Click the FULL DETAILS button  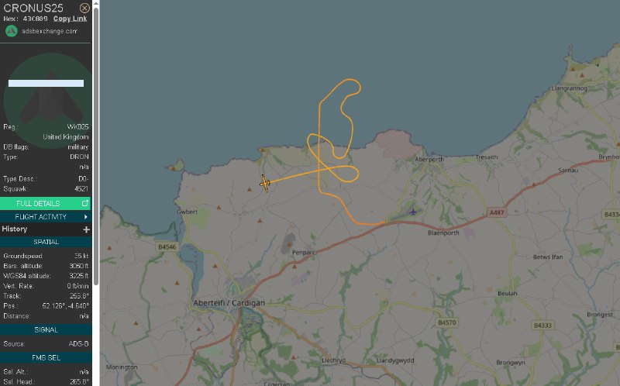[x=46, y=203]
